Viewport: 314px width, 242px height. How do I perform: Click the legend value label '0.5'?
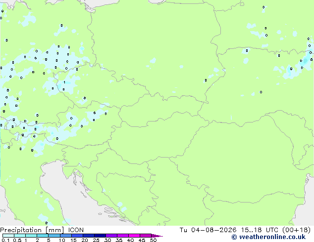tap(17, 240)
